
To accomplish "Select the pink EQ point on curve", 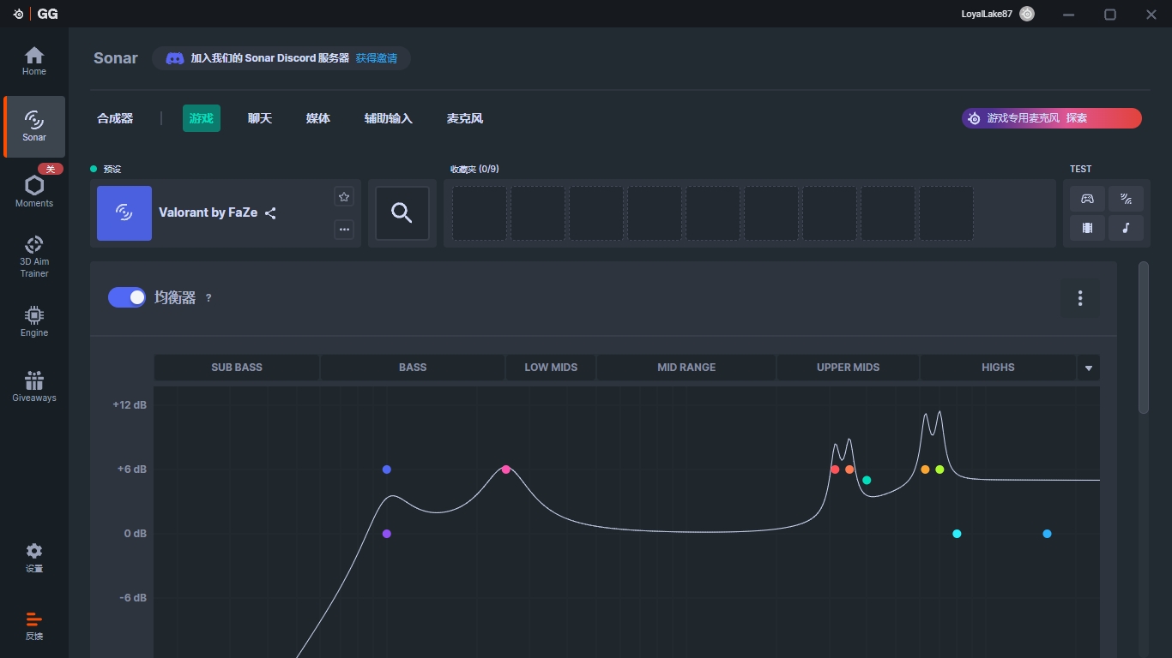I will click(x=506, y=470).
